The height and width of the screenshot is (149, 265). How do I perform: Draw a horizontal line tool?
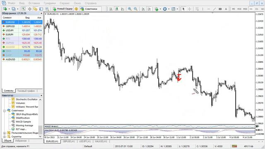click(209, 9)
